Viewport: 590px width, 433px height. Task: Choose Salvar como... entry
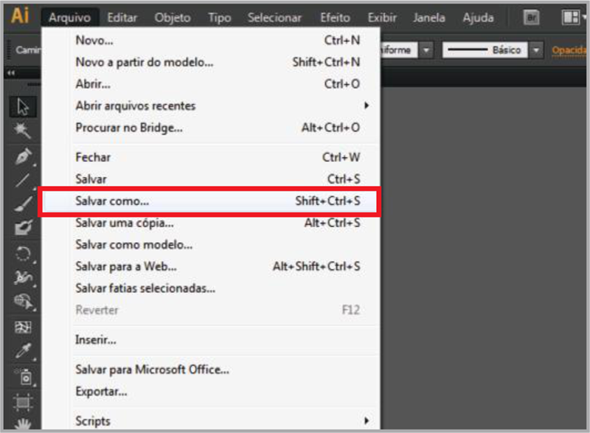click(209, 201)
